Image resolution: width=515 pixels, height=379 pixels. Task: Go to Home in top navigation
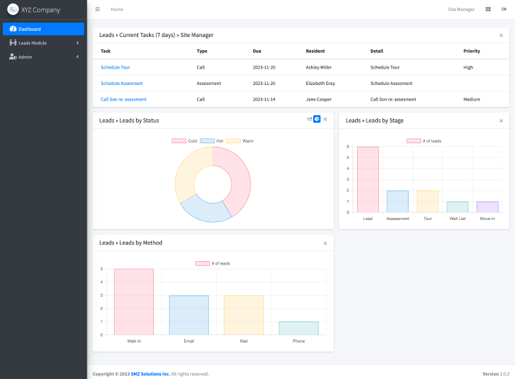[117, 10]
